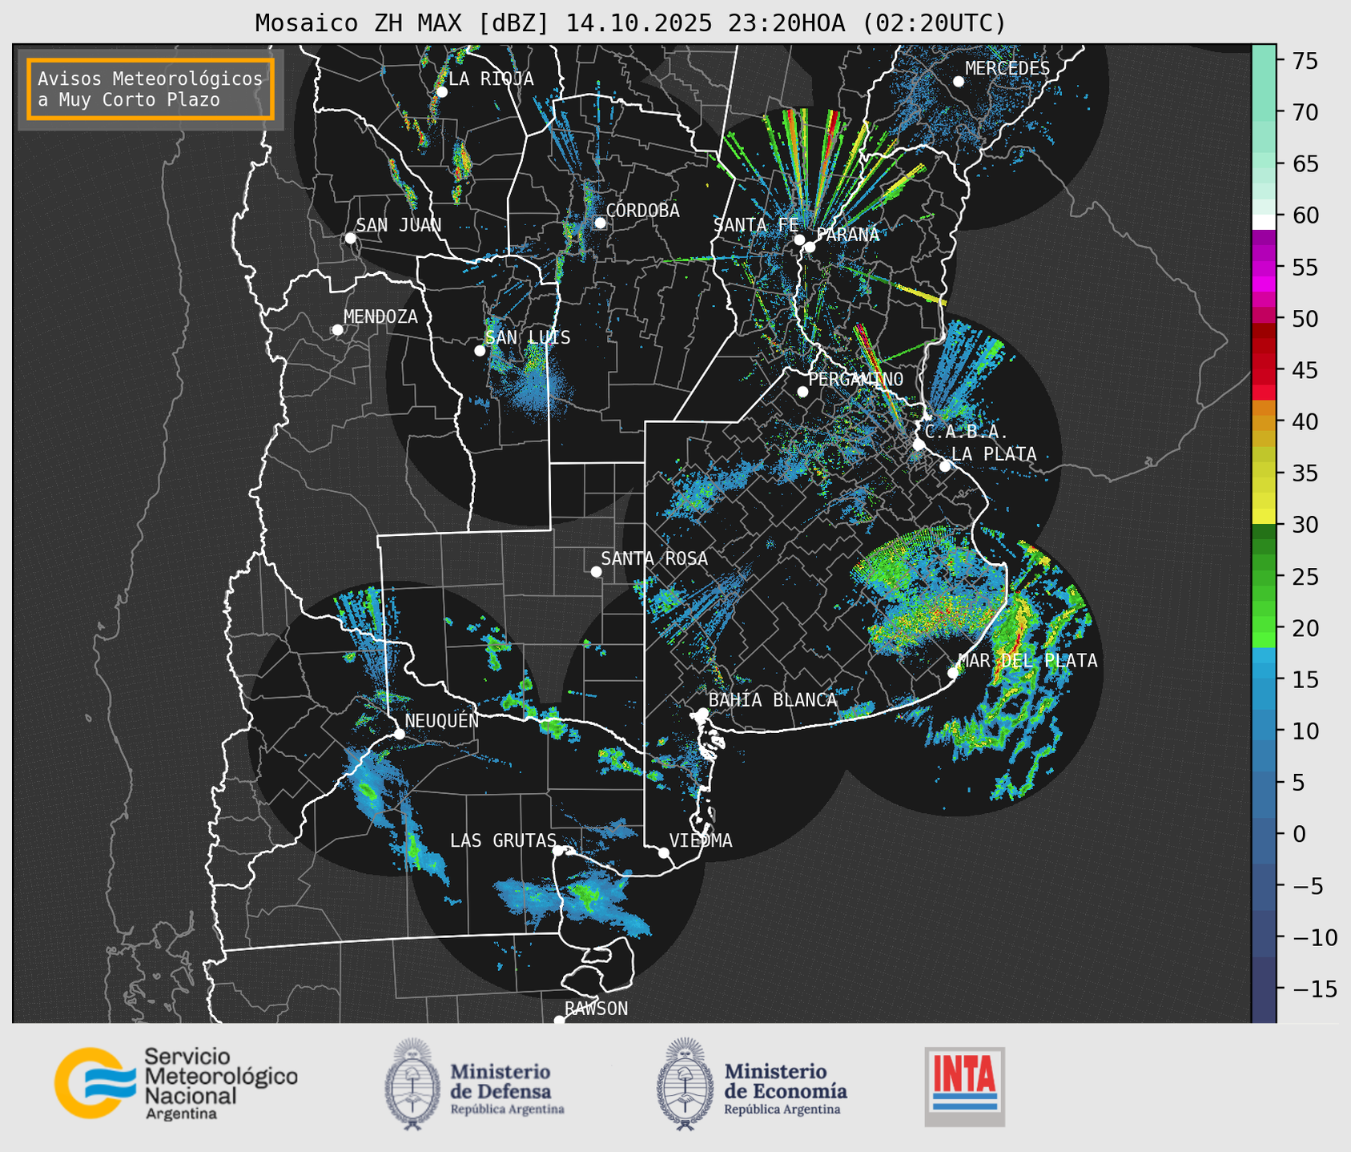Click the CÓRDOBA label text

(643, 210)
